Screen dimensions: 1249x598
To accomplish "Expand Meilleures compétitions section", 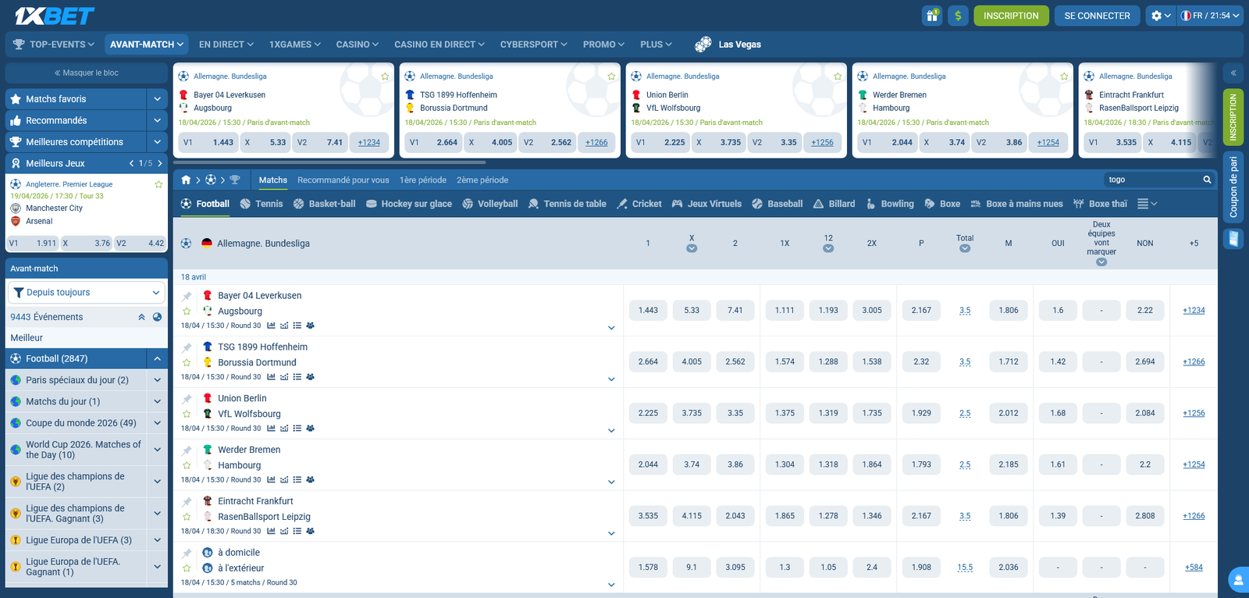I will [157, 142].
